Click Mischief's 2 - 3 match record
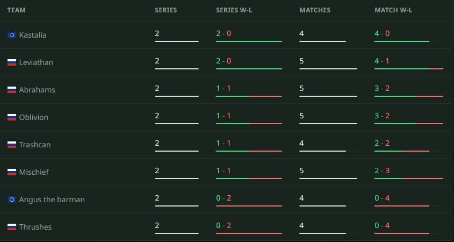This screenshot has width=454, height=242. [x=382, y=170]
